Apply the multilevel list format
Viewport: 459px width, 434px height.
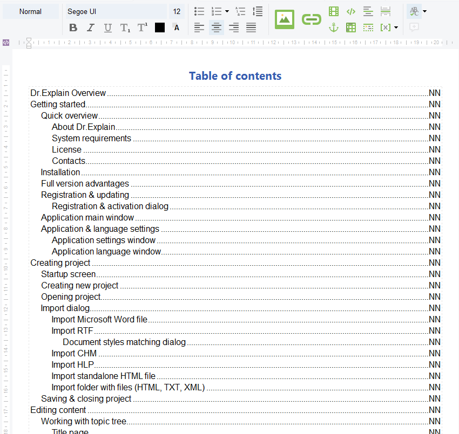click(240, 11)
